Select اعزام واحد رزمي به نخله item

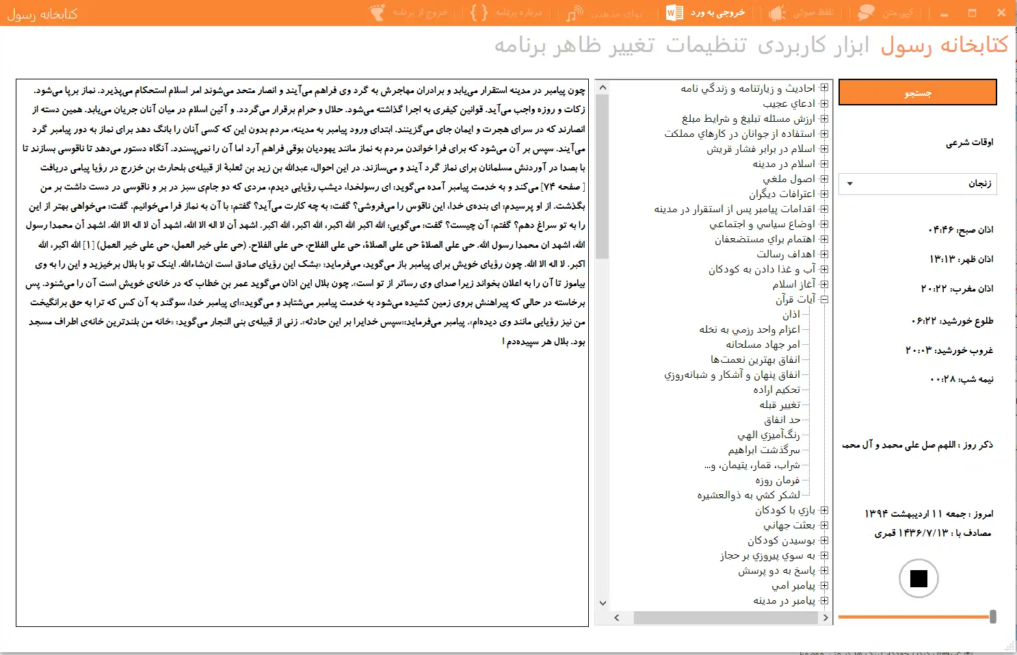coord(750,329)
